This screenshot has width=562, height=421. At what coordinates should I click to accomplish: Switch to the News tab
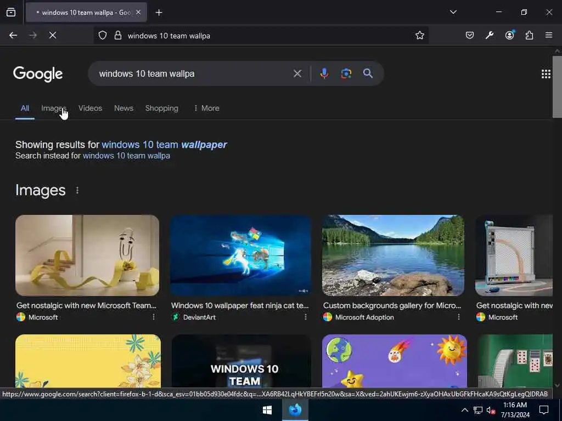click(x=123, y=108)
